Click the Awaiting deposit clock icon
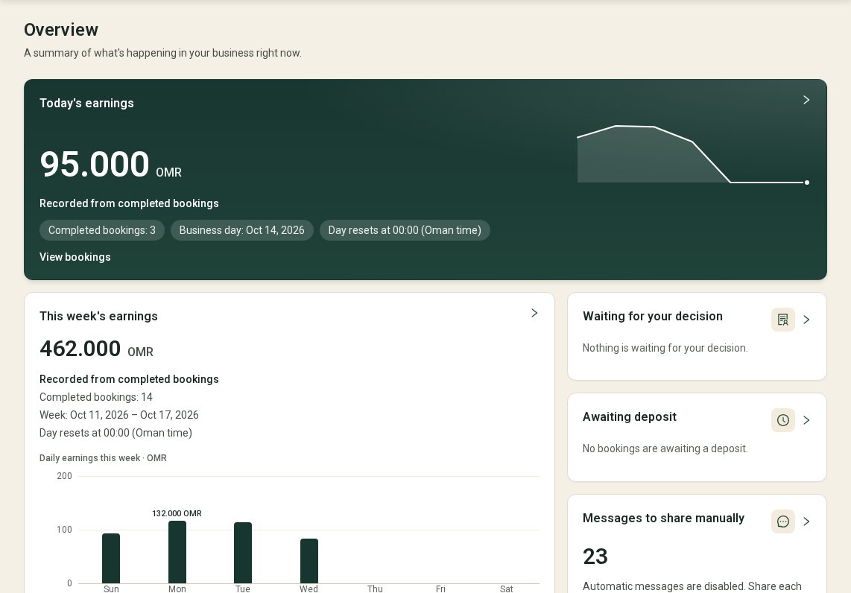 coord(782,420)
